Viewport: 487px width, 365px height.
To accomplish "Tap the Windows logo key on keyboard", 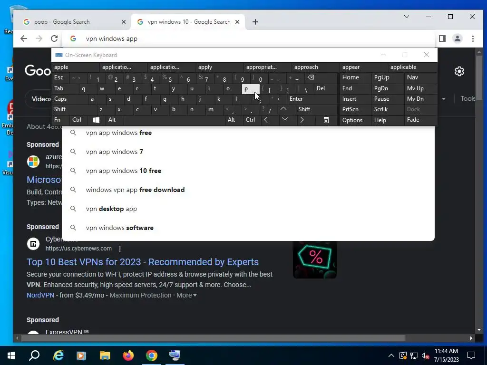I will [x=96, y=120].
